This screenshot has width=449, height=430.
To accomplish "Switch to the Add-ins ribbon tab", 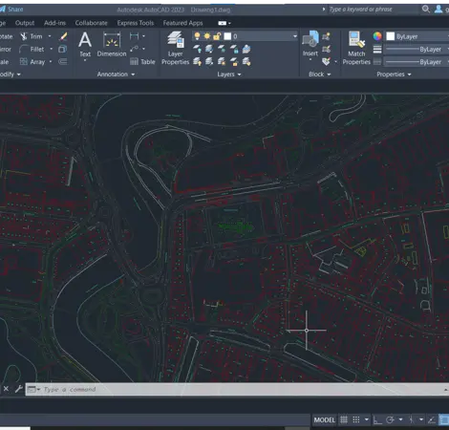I will [x=54, y=23].
